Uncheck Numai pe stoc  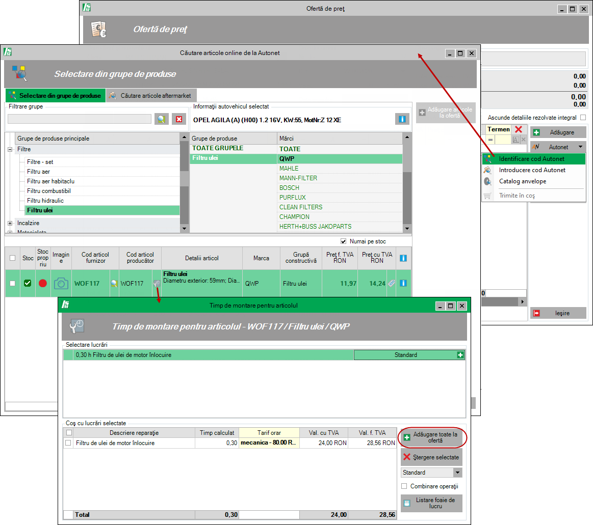[343, 241]
